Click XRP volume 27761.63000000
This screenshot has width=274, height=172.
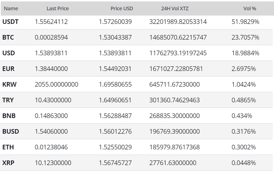tap(173, 163)
